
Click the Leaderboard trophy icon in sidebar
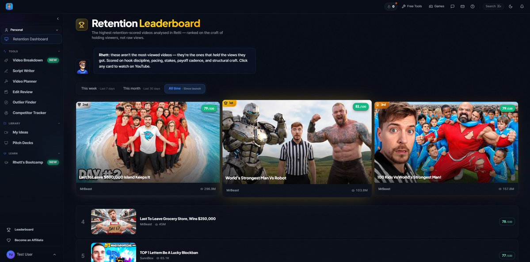pyautogui.click(x=9, y=230)
